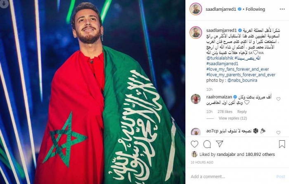View 278 likes on the comment
This screenshot has width=289, height=184.
[x=225, y=112]
